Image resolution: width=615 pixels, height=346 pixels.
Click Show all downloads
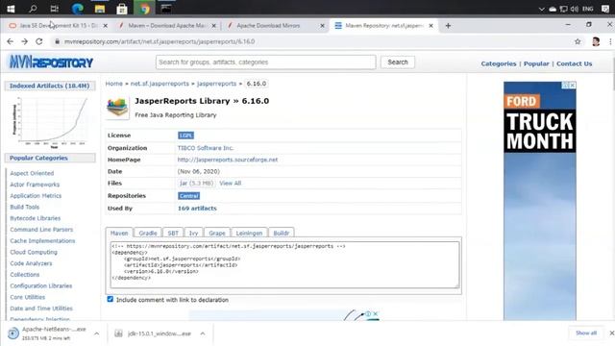pos(586,334)
